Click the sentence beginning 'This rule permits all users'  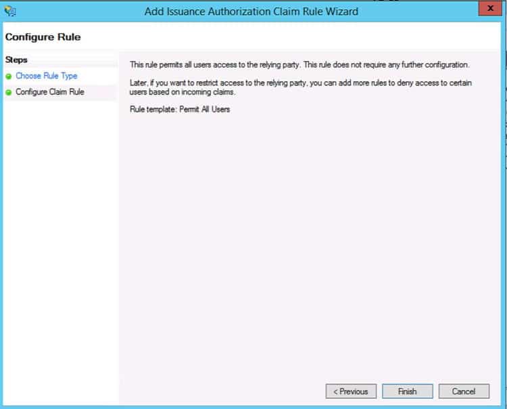[299, 65]
